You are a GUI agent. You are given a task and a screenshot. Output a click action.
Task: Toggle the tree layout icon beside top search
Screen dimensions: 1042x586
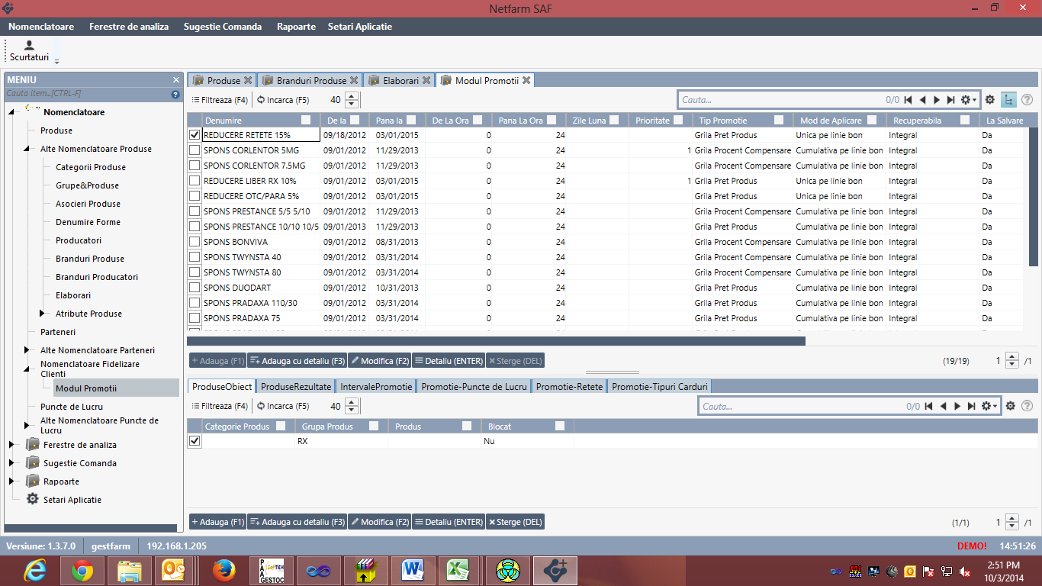coord(1008,100)
